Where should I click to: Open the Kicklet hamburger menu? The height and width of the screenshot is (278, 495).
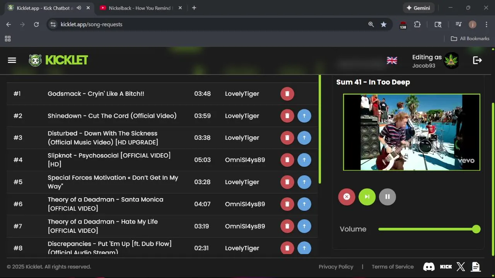click(x=12, y=60)
